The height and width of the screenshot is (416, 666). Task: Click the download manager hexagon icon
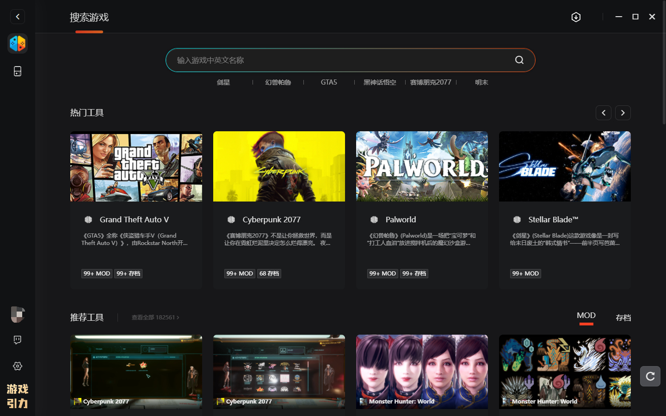[576, 17]
